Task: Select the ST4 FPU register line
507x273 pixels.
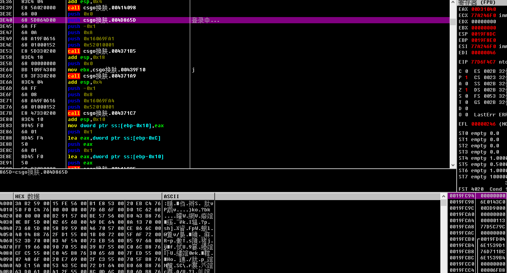Action: point(483,158)
